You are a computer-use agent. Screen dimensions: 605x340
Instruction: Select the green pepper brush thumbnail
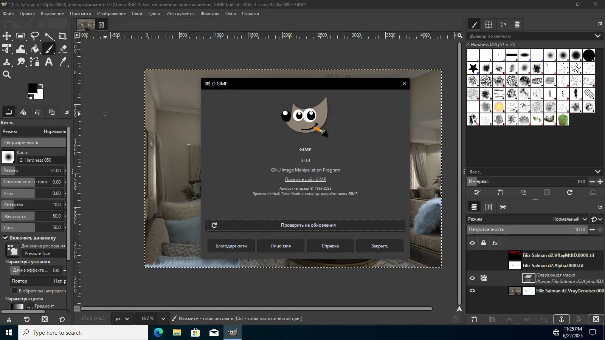[x=563, y=119]
